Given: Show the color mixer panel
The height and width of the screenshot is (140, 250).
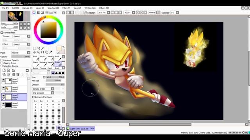Looking at the screenshot, I should tap(47, 12).
